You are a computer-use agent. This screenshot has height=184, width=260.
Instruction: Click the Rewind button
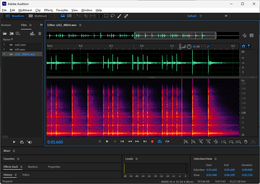[130, 141]
